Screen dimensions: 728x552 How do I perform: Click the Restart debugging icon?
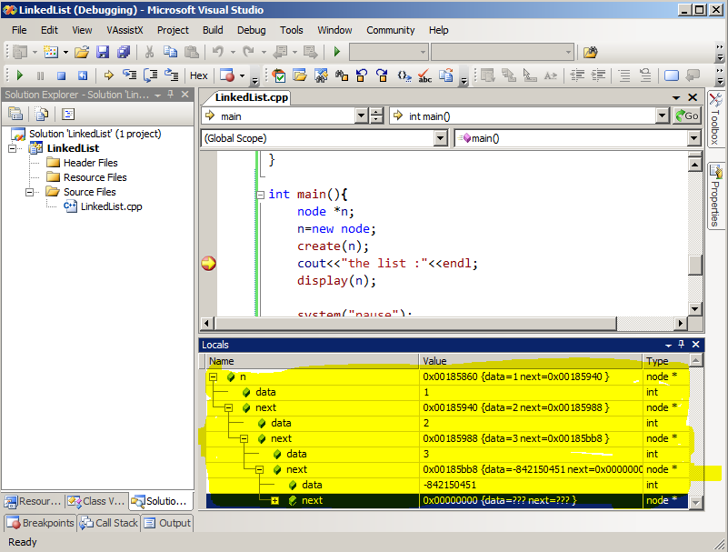tap(83, 75)
